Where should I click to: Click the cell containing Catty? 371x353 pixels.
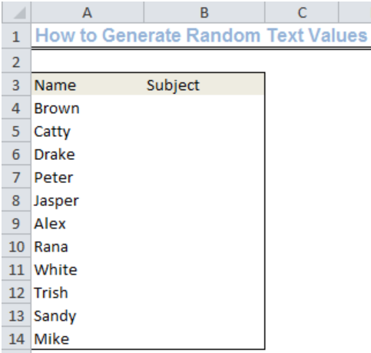[x=88, y=131]
